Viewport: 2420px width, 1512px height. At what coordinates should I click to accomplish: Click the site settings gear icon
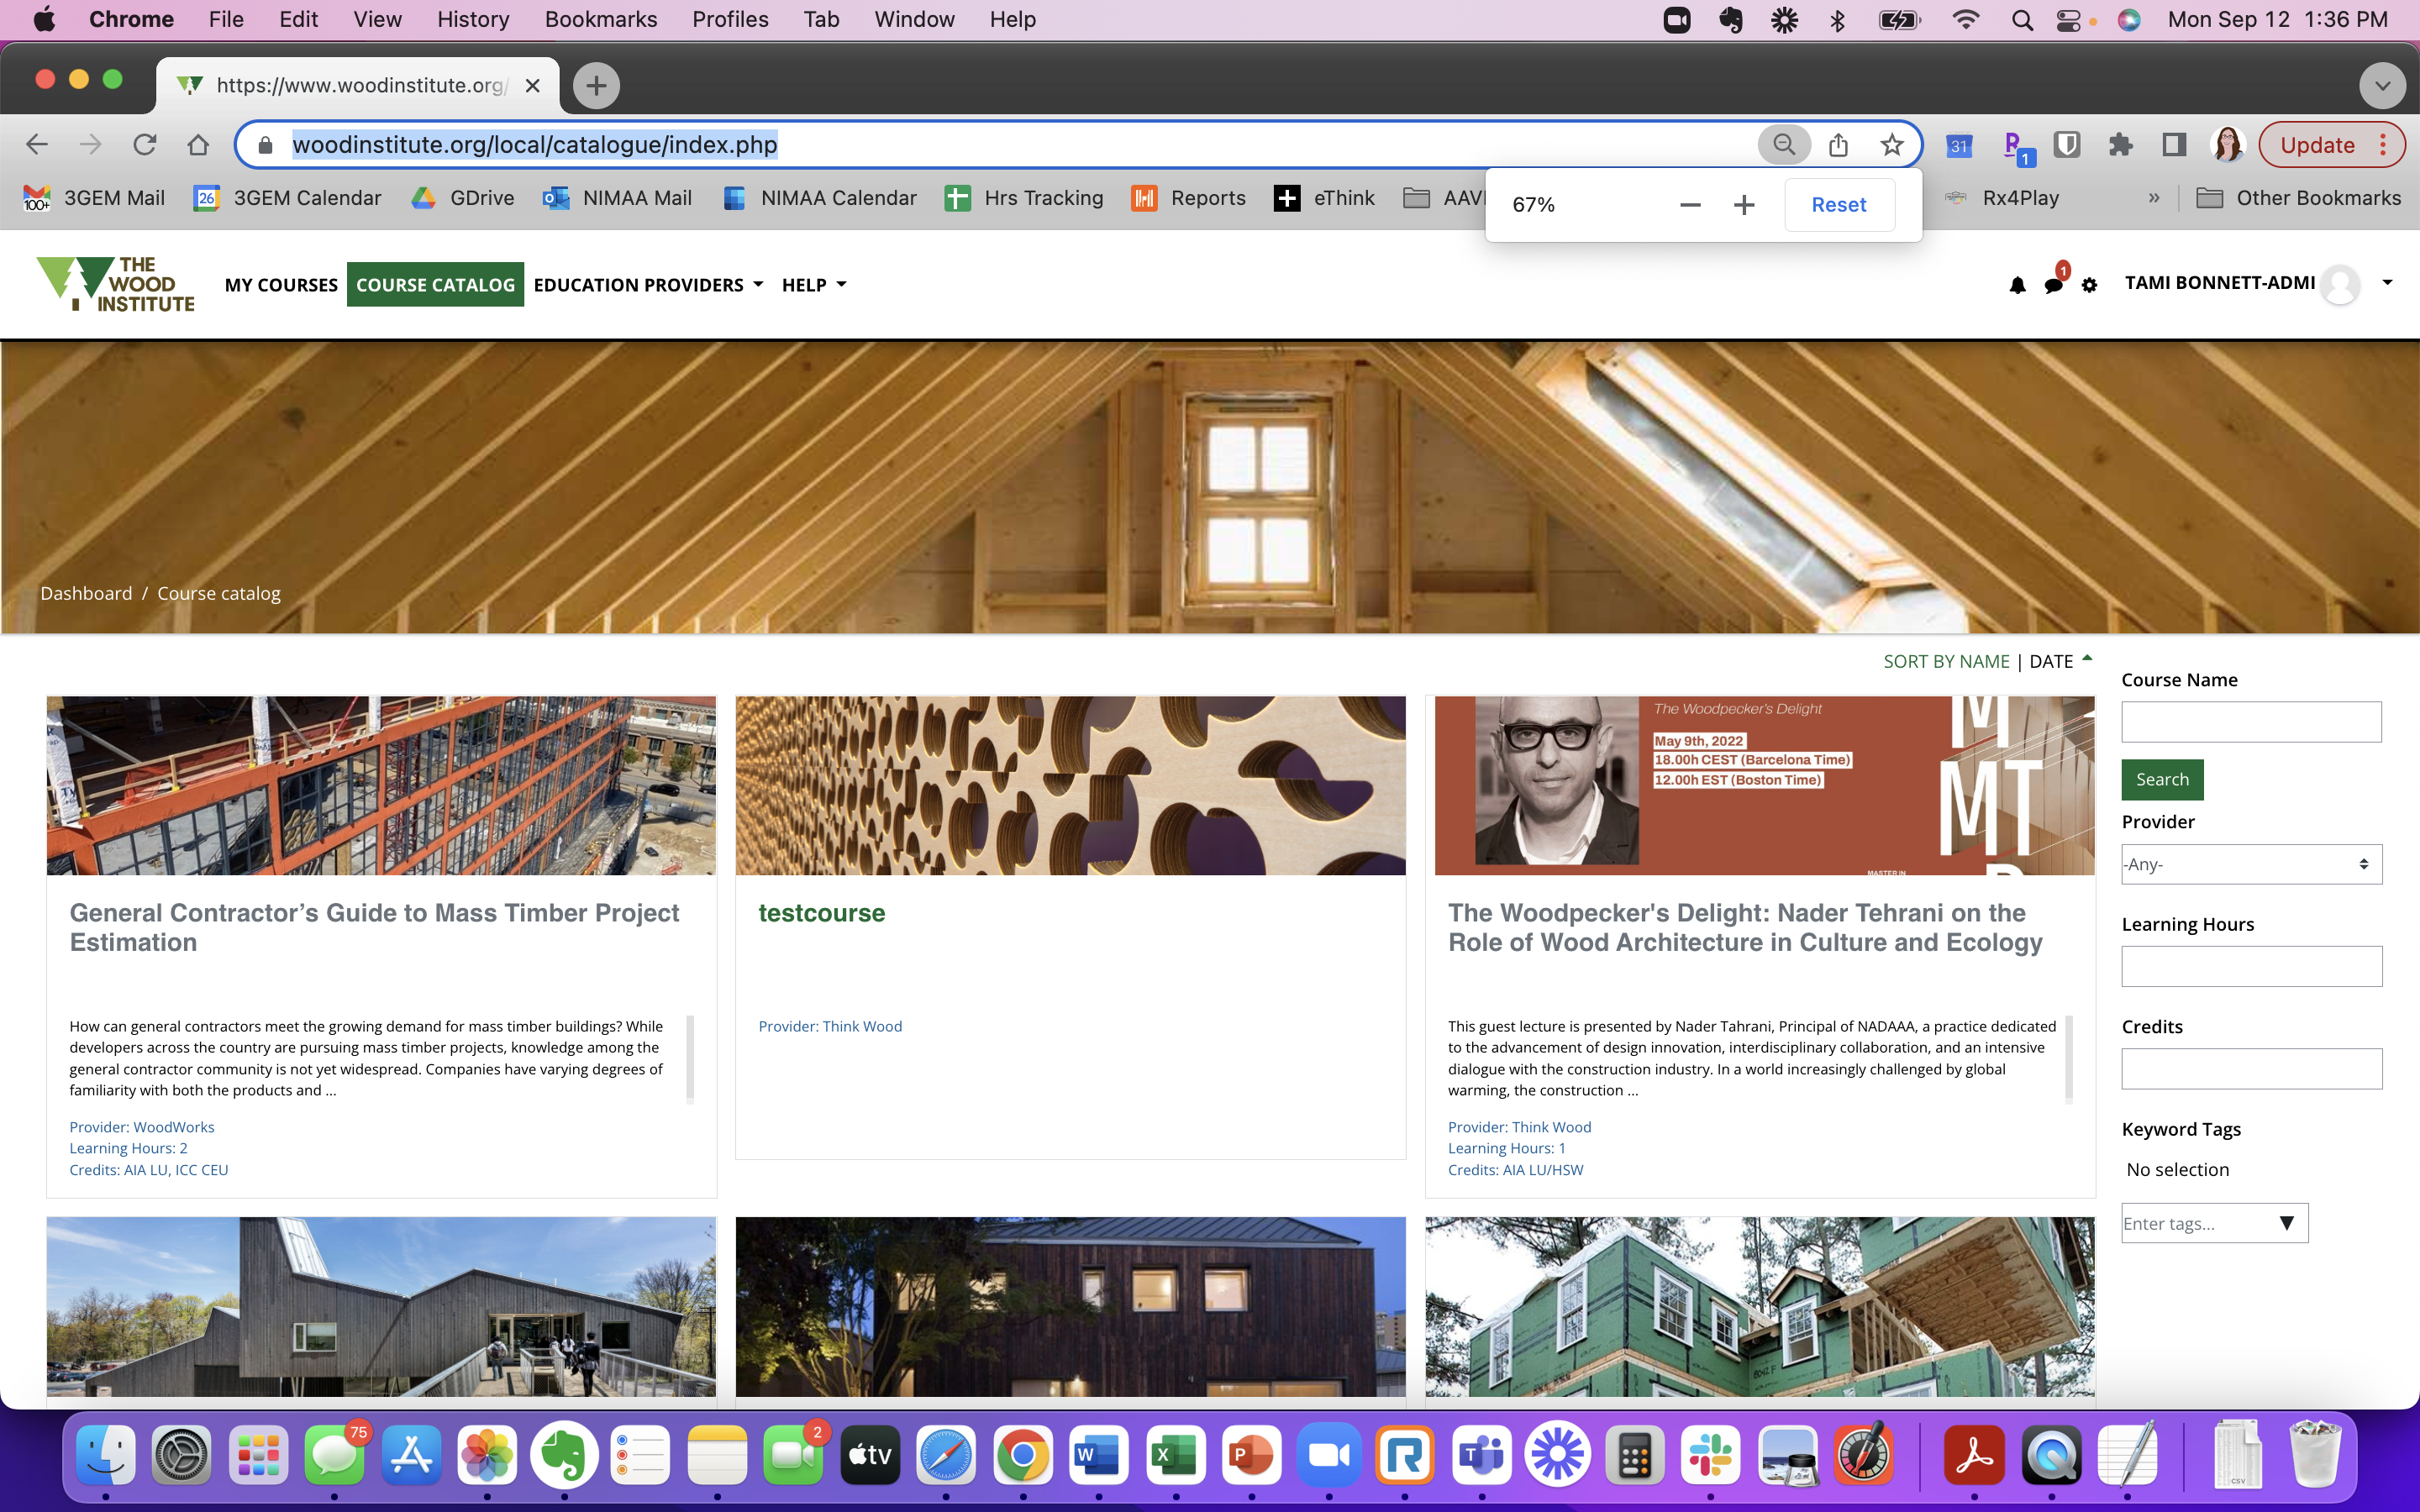[x=2089, y=286]
